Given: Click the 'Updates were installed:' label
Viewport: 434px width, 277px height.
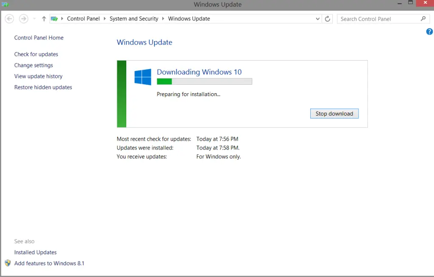Looking at the screenshot, I should click(x=145, y=148).
